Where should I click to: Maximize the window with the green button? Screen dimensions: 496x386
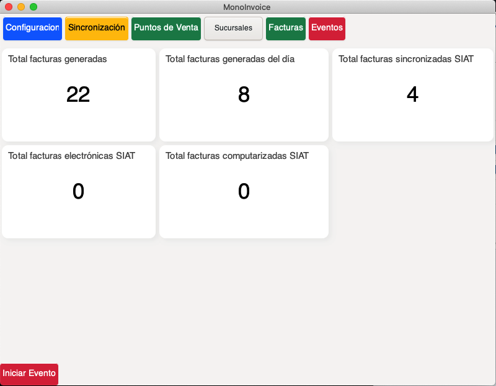pyautogui.click(x=33, y=7)
